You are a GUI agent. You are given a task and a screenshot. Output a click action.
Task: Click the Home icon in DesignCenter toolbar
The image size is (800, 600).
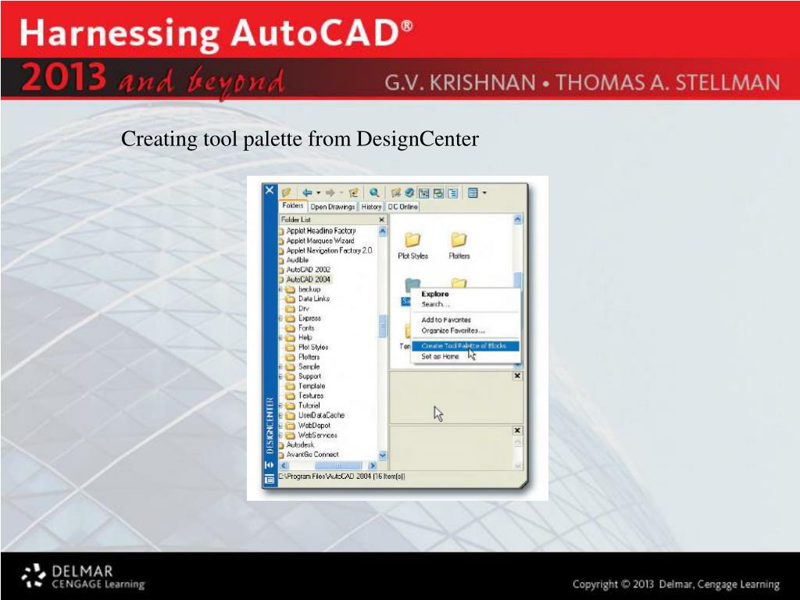(x=409, y=192)
